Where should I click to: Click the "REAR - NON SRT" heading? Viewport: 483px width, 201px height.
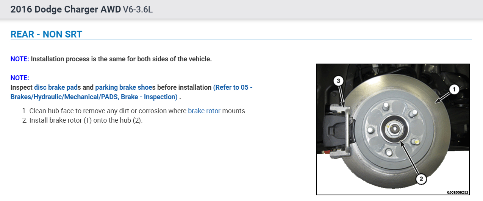[x=46, y=34]
